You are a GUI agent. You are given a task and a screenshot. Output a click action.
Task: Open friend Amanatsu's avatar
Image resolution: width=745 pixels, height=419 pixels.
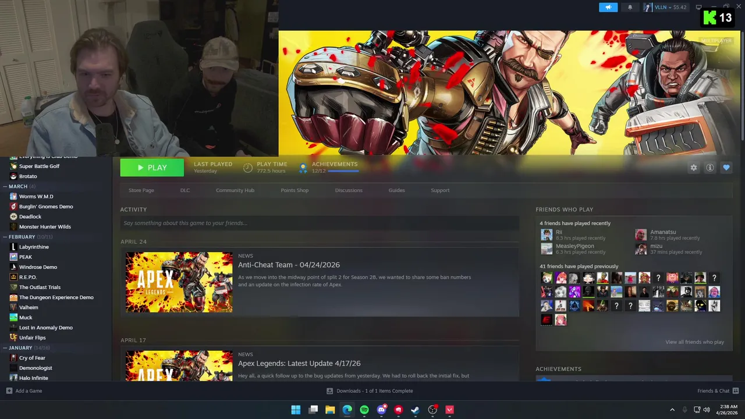[x=641, y=235]
